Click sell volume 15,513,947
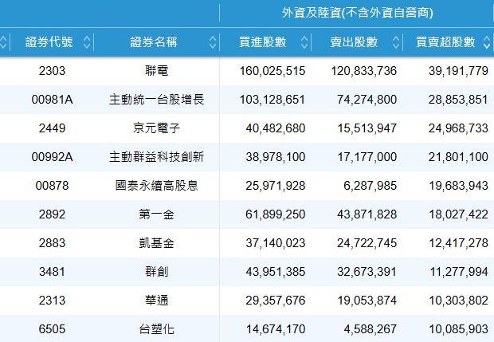Screen dimensions: 494x342 tap(367, 128)
